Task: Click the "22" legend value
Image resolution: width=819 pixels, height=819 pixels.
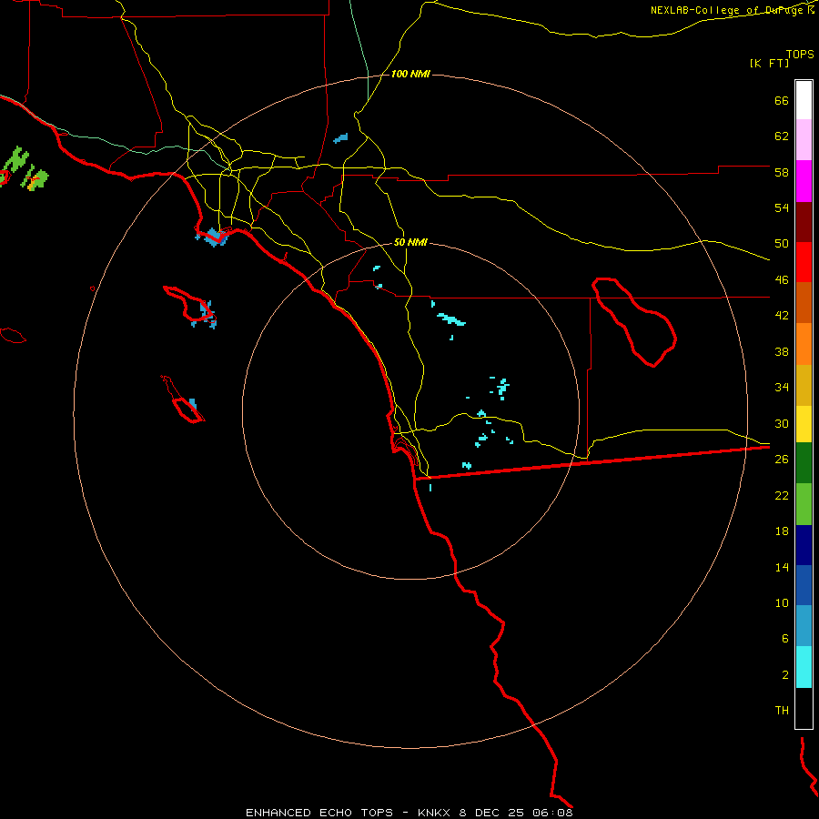Action: click(782, 495)
